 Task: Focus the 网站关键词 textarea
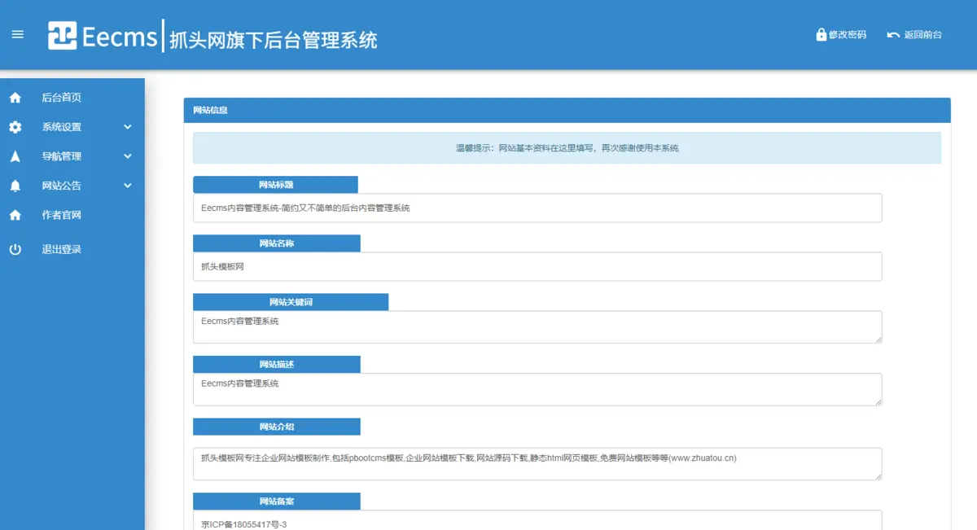[x=537, y=326]
